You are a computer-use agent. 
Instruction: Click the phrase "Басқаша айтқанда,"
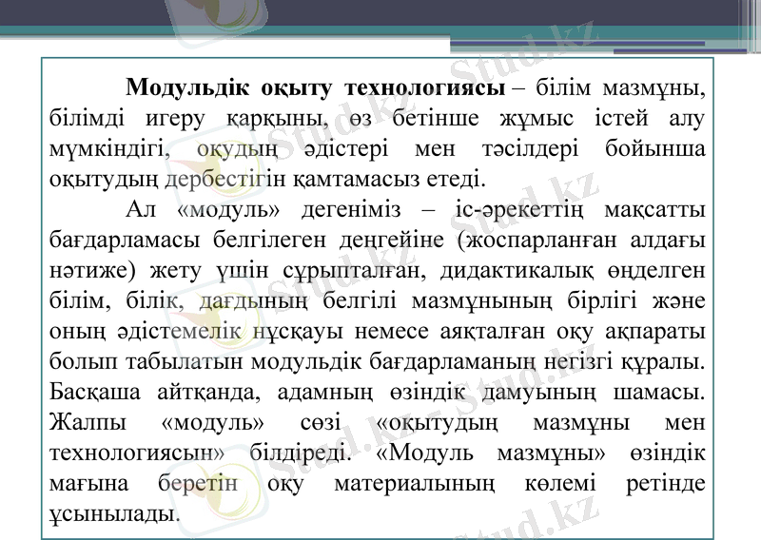[x=155, y=392]
